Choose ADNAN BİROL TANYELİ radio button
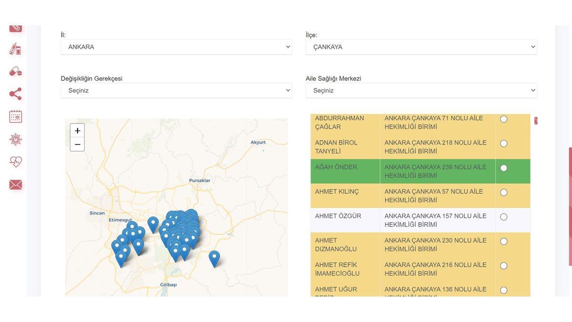This screenshot has width=572, height=322. [503, 144]
